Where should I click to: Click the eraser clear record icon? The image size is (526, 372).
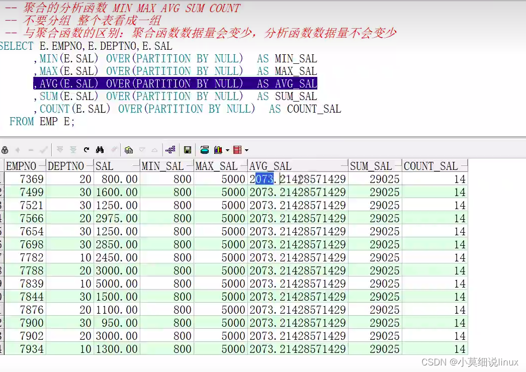click(x=114, y=150)
